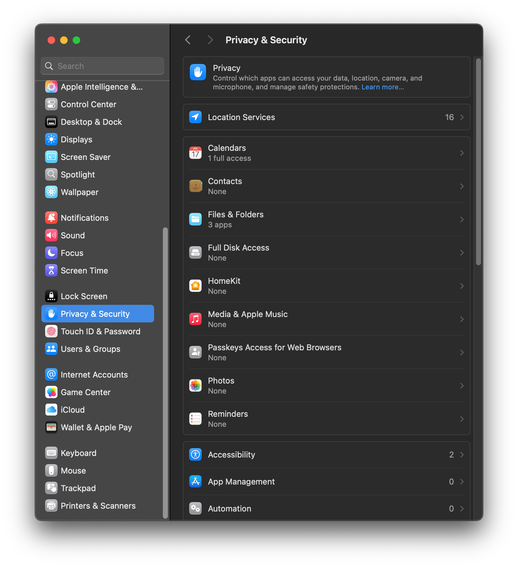
Task: Click the forward navigation arrow
Action: pyautogui.click(x=210, y=40)
